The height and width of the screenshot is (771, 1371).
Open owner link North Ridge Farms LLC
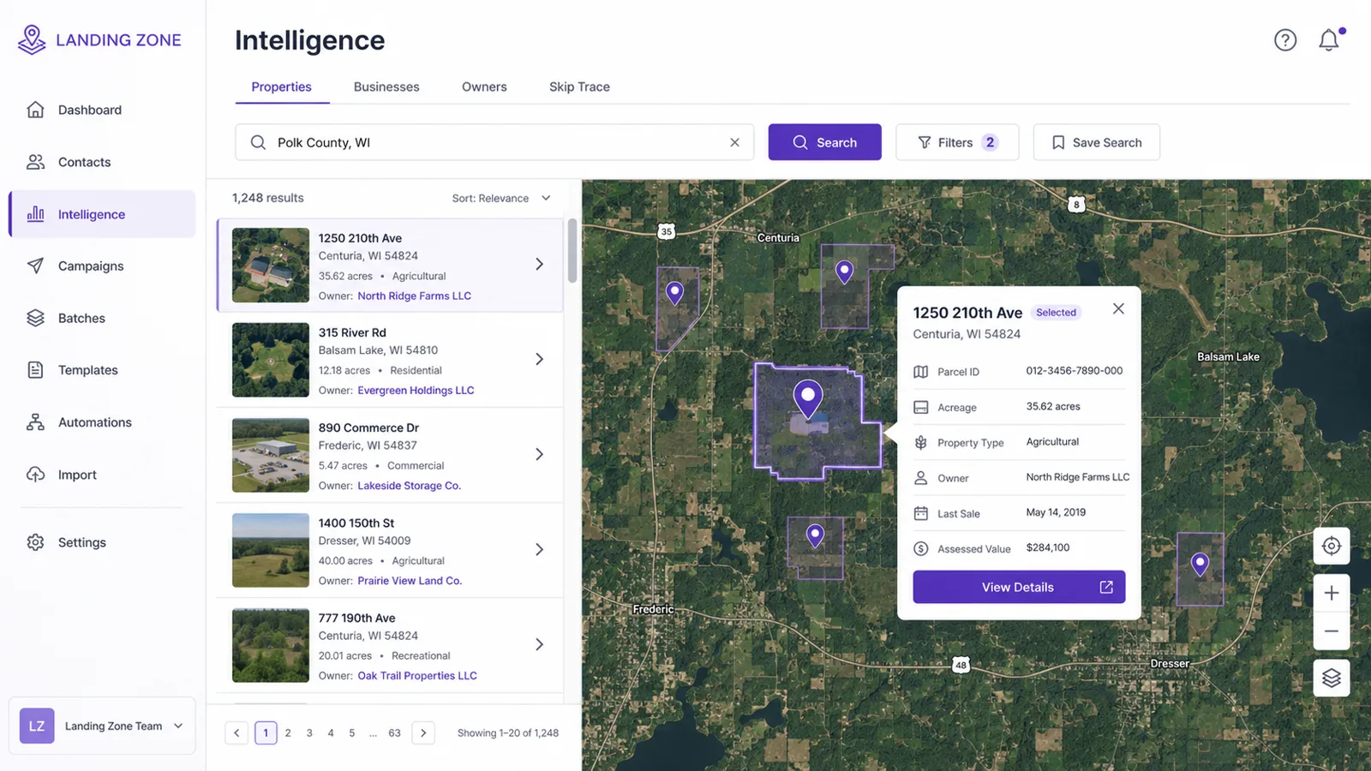(x=415, y=296)
